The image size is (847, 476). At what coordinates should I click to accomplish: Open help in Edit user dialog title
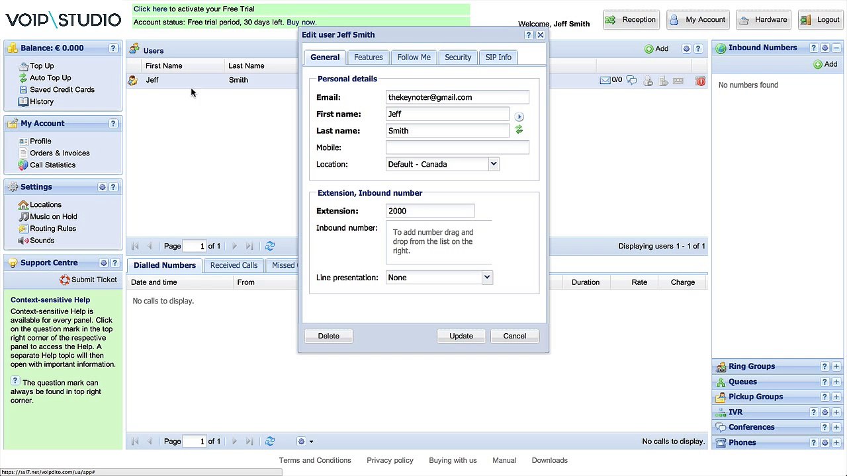tap(528, 35)
